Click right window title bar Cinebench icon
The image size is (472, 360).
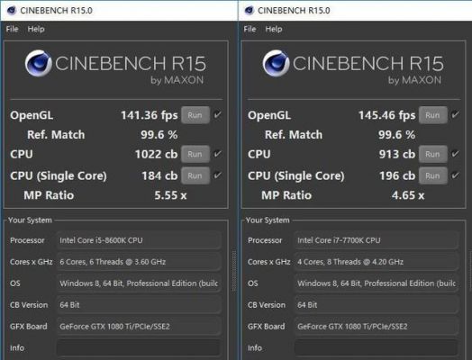click(x=249, y=10)
